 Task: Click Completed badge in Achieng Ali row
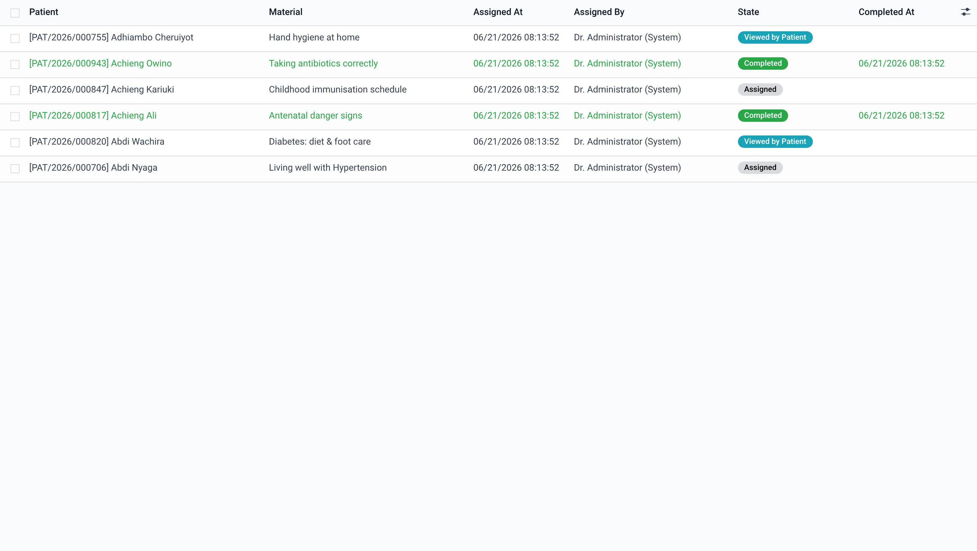(763, 116)
